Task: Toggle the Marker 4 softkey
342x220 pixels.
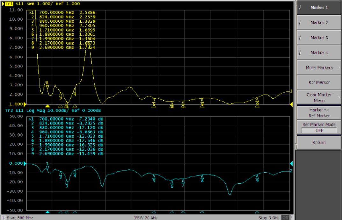Action: (319, 53)
